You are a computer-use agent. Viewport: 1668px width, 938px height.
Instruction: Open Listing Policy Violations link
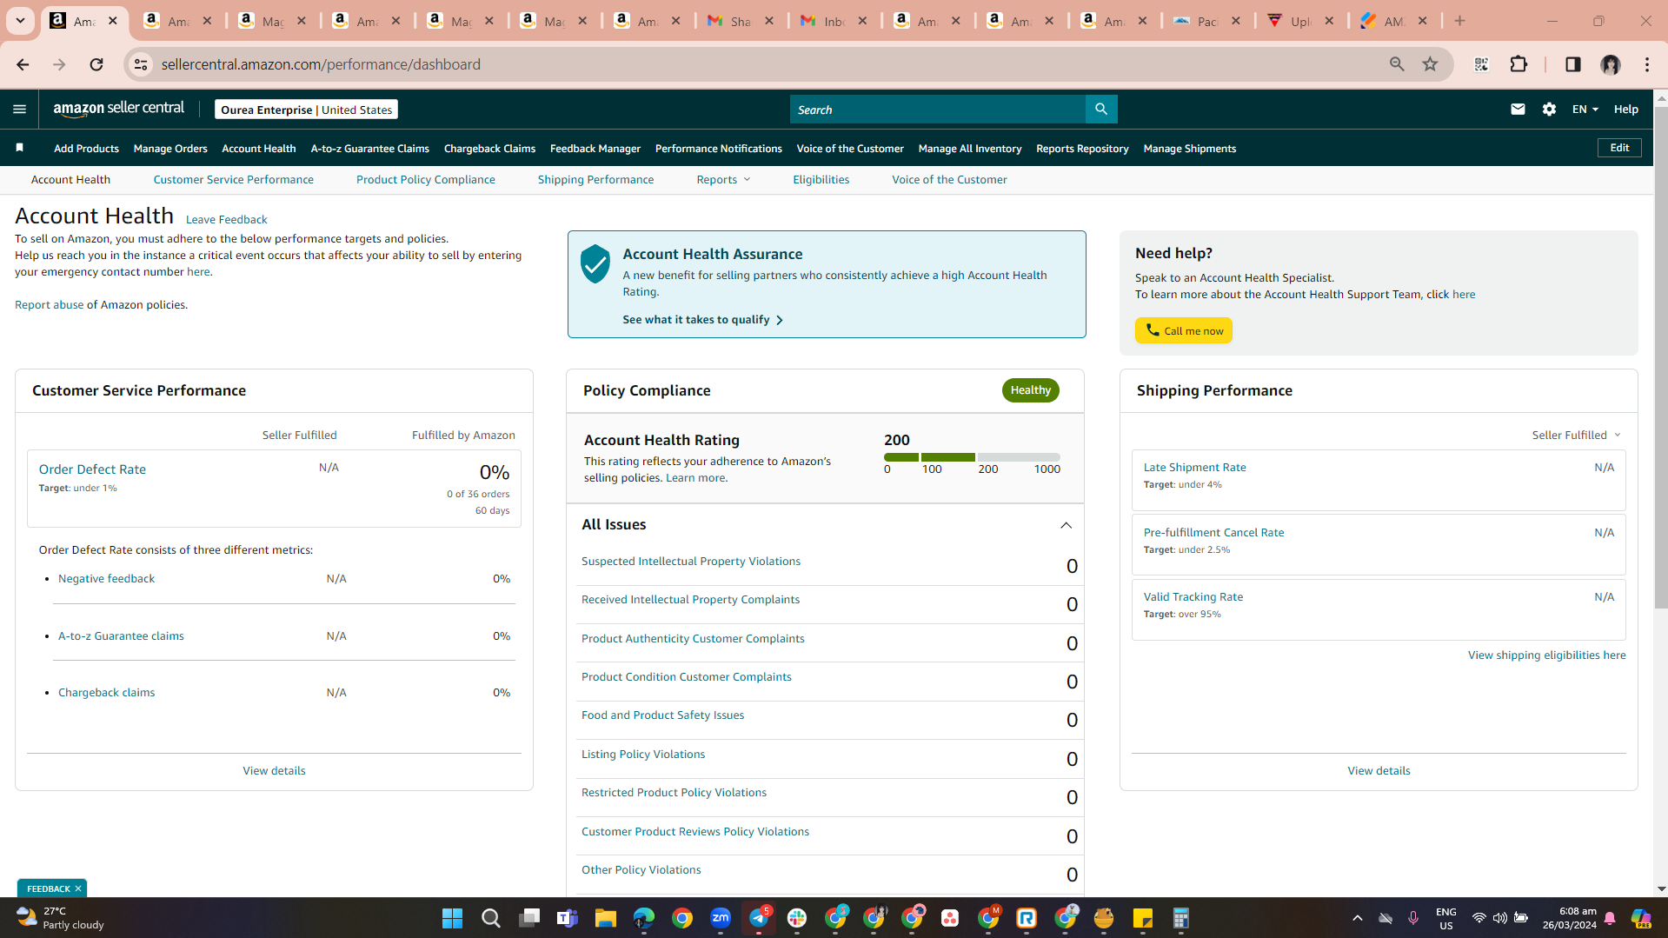tap(643, 755)
